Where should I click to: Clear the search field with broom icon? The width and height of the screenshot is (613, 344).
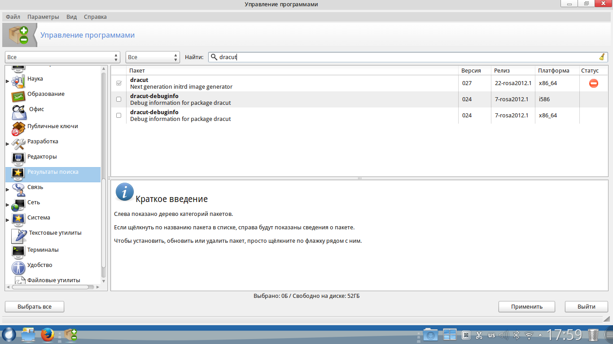(602, 57)
